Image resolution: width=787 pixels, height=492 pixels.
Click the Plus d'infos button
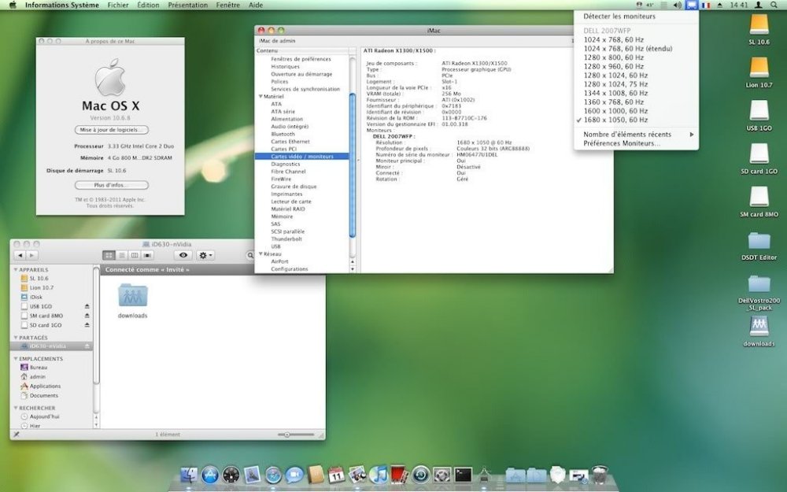point(111,185)
